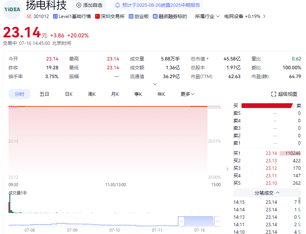
Task: Switch to the 年K chart tab
Action: 161,94
